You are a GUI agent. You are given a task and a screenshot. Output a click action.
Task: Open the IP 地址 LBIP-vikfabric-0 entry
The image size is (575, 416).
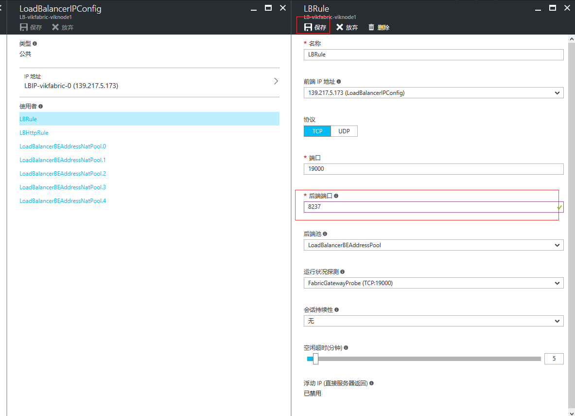(x=149, y=82)
